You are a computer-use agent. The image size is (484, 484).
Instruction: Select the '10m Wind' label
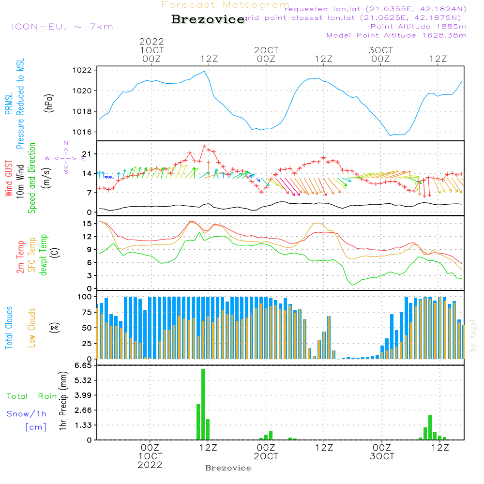pyautogui.click(x=20, y=181)
